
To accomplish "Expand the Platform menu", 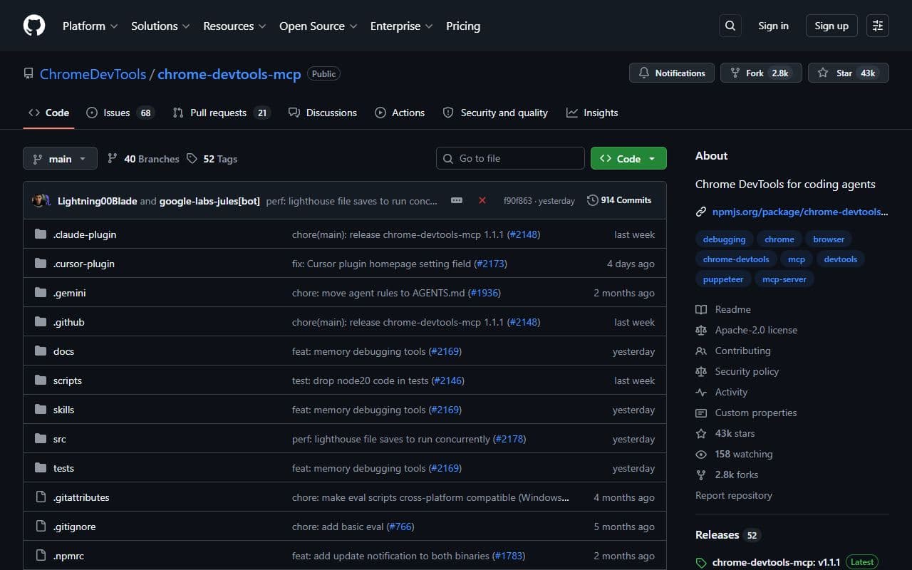I will pos(90,26).
